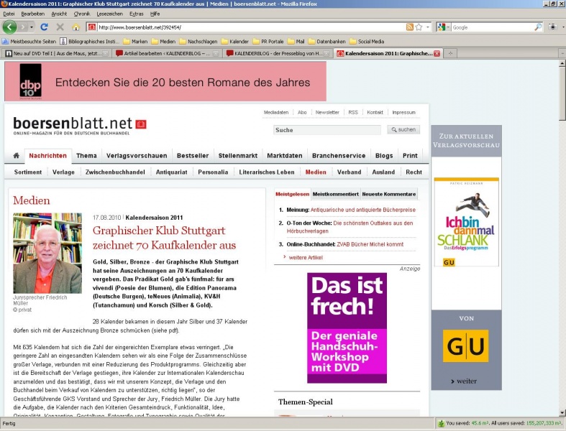
Task: Click the browser Back button
Action: [x=9, y=27]
